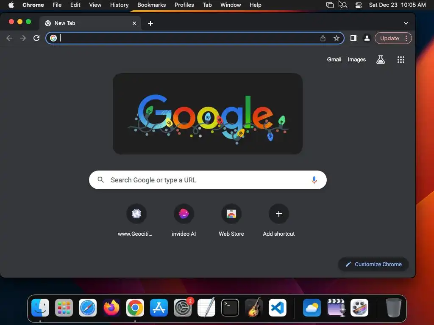Image resolution: width=434 pixels, height=325 pixels.
Task: Click the browser back arrow
Action: point(9,38)
